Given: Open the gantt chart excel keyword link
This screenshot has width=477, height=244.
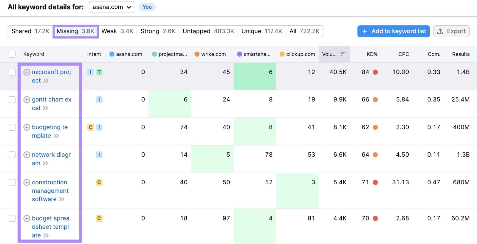Looking at the screenshot, I should click(52, 104).
